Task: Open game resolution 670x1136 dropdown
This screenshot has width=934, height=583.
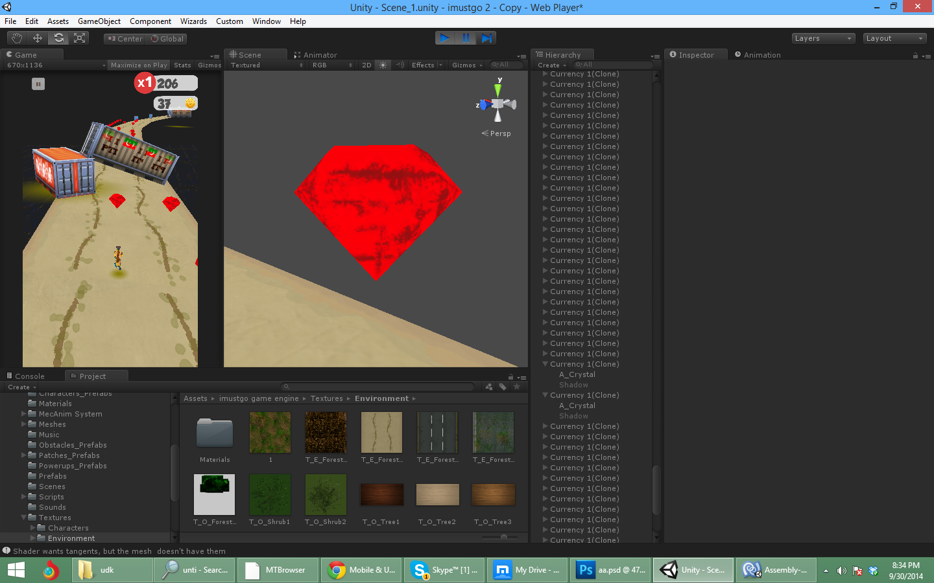Action: click(x=56, y=65)
